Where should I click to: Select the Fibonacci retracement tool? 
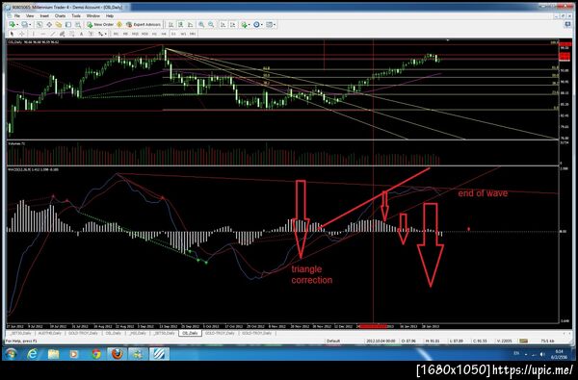(71, 34)
